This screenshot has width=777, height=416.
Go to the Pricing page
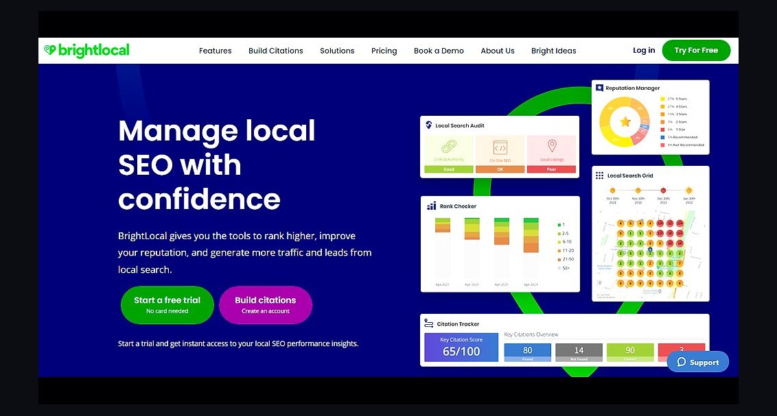pyautogui.click(x=384, y=51)
